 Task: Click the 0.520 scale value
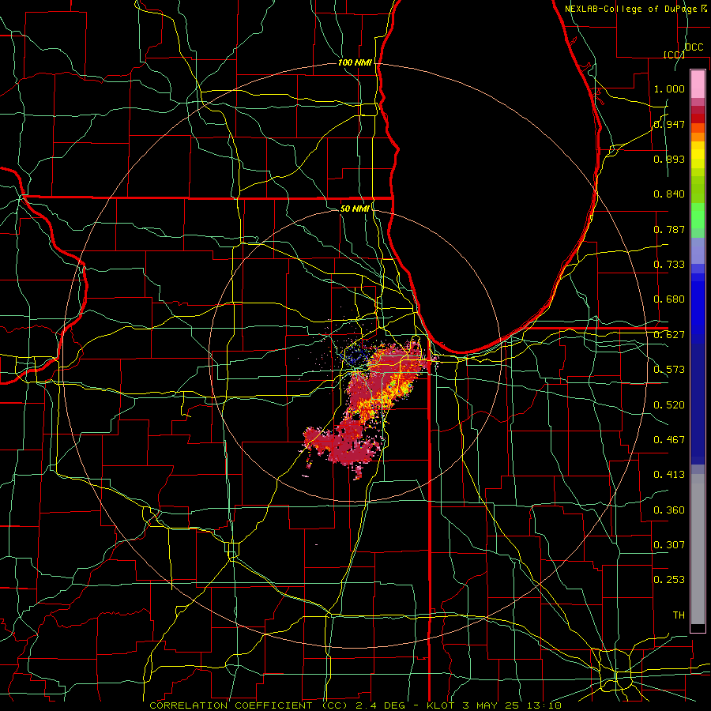(669, 405)
